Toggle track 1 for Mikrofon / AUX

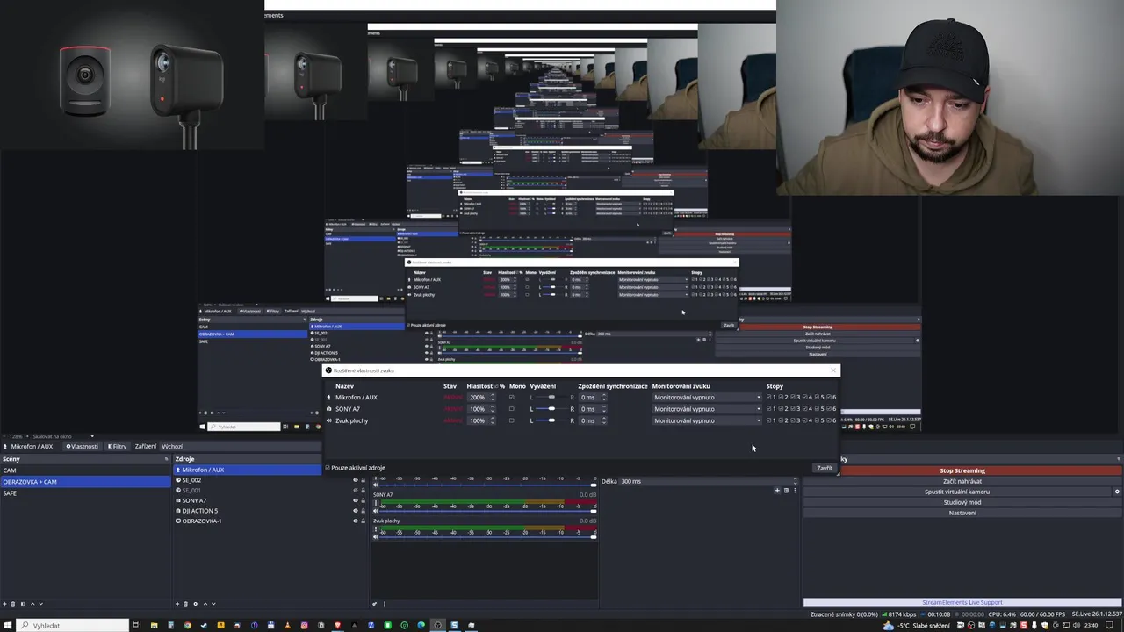[770, 398]
